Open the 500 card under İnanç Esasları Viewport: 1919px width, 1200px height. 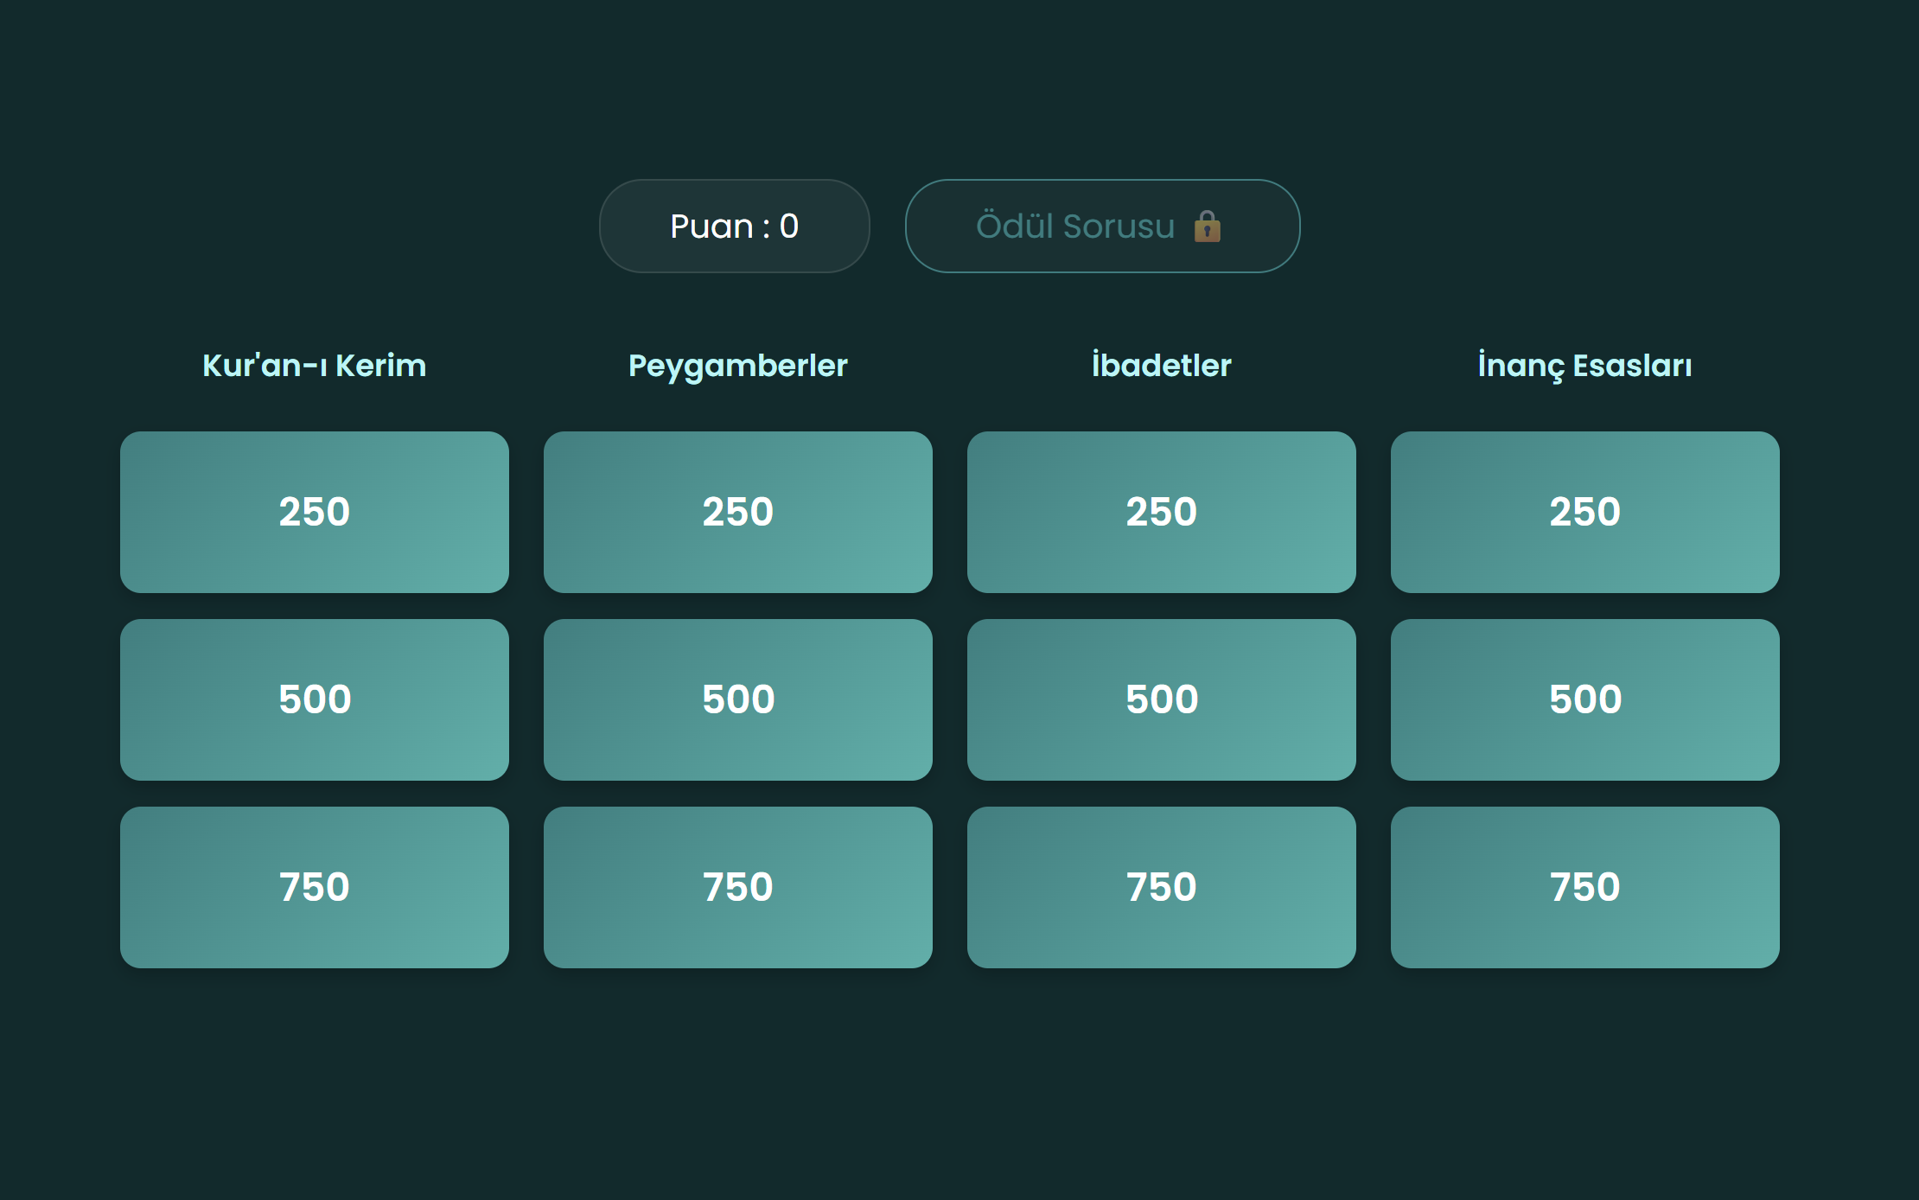pos(1585,699)
